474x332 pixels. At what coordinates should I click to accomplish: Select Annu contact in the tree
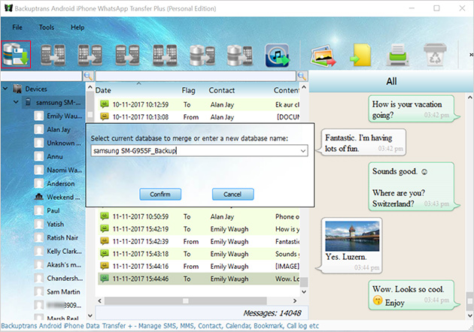(49, 157)
